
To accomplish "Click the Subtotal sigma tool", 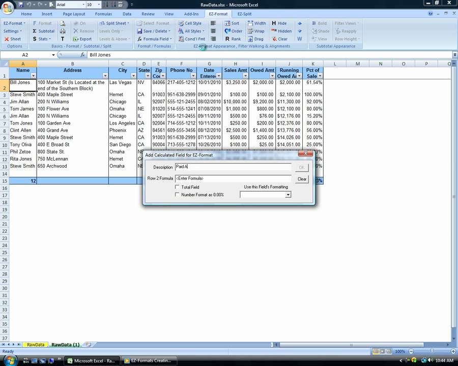I will [43, 31].
